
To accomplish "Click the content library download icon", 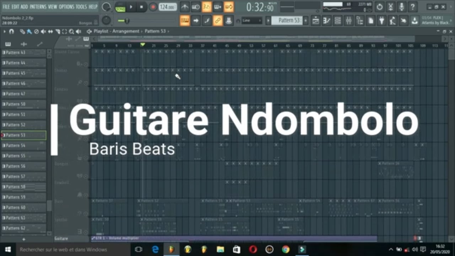I will 414,21.
